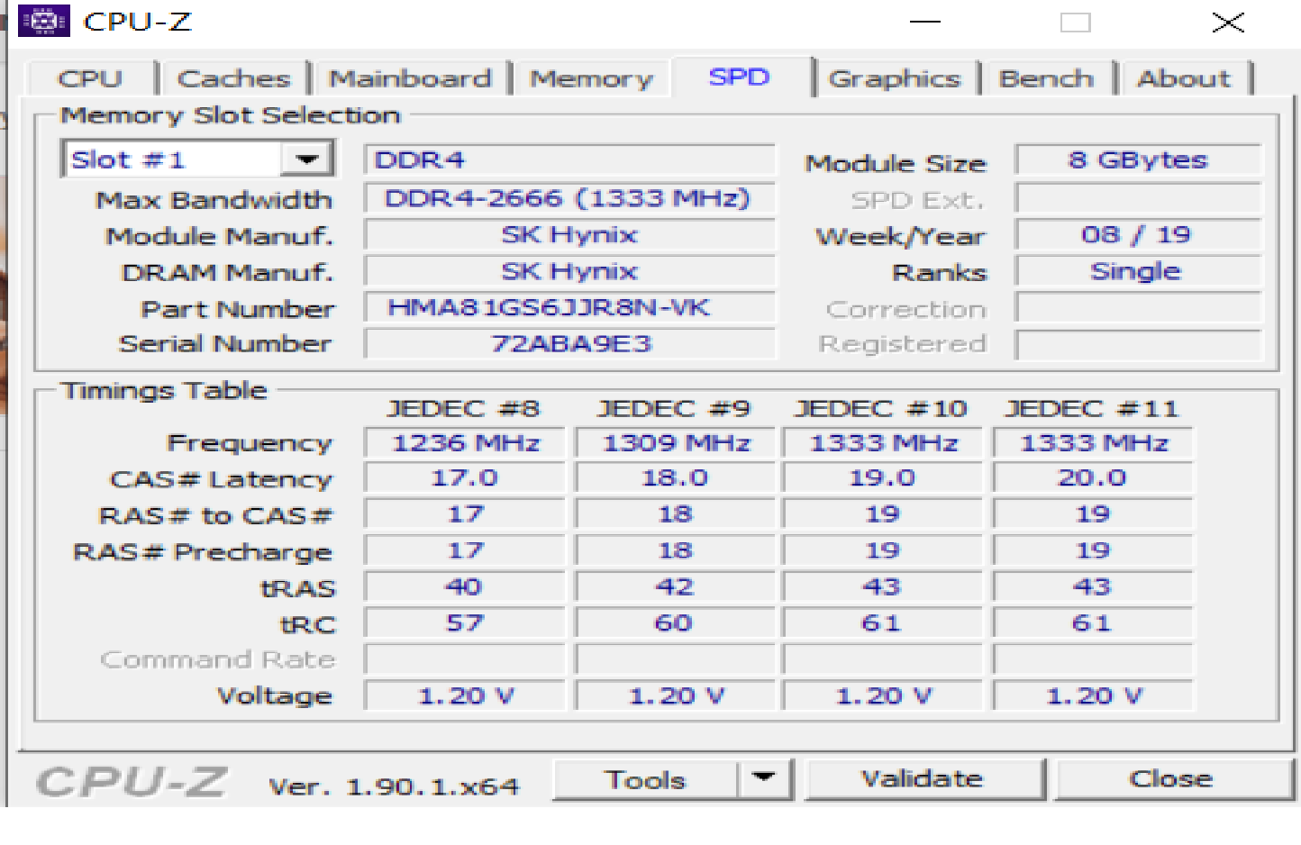Viewport: 1301px width, 845px height.
Task: Click the Tools button
Action: (x=645, y=779)
